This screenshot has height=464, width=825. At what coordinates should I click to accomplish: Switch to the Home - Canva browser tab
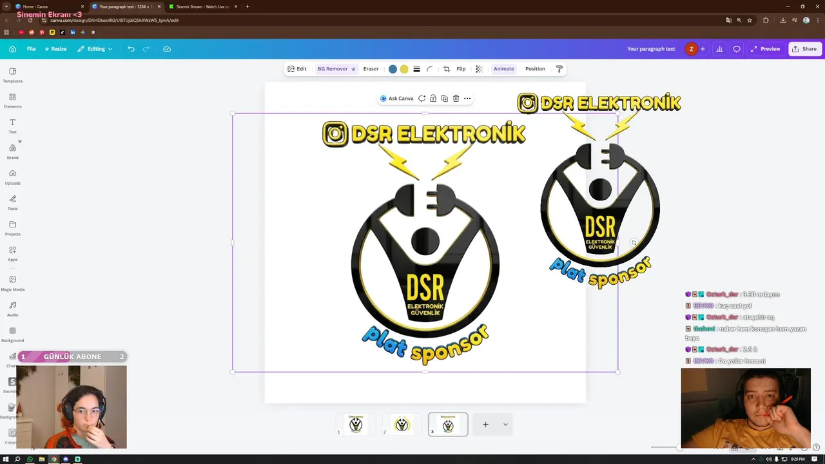[x=50, y=6]
